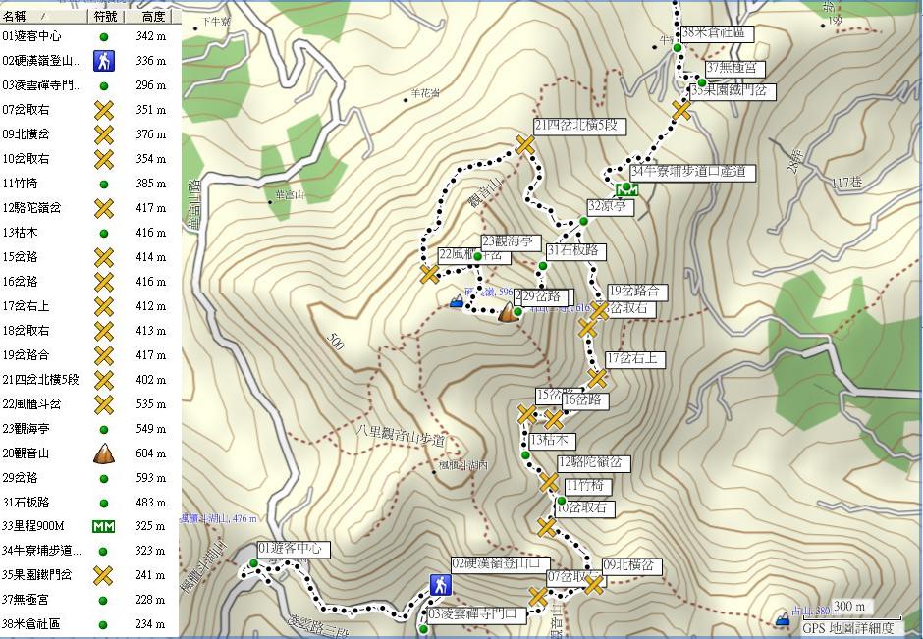Select the 03凌雲禪寺門 list row name

pos(41,85)
